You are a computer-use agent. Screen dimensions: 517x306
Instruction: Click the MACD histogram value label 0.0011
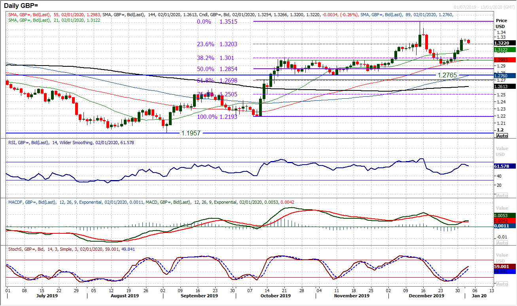tap(505, 226)
